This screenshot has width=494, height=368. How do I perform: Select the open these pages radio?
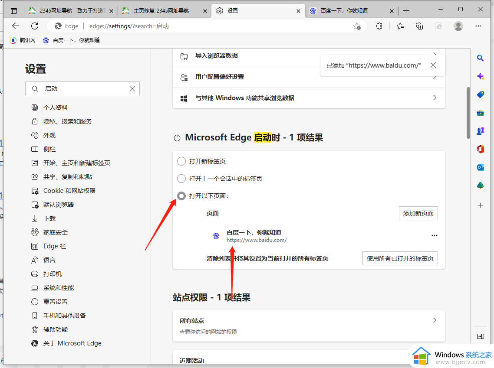point(181,196)
